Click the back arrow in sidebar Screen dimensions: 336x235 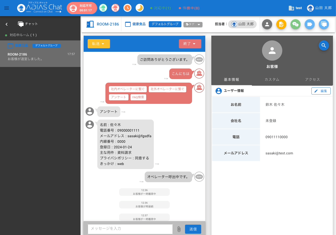pos(7,24)
